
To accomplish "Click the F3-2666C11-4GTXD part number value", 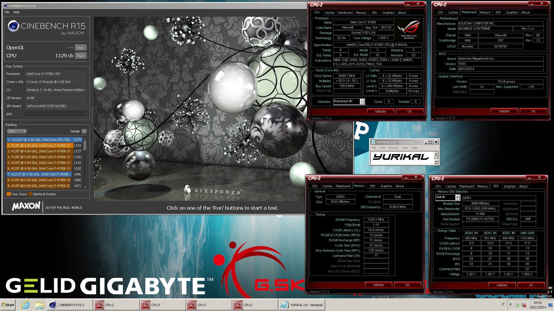I will pyautogui.click(x=480, y=219).
